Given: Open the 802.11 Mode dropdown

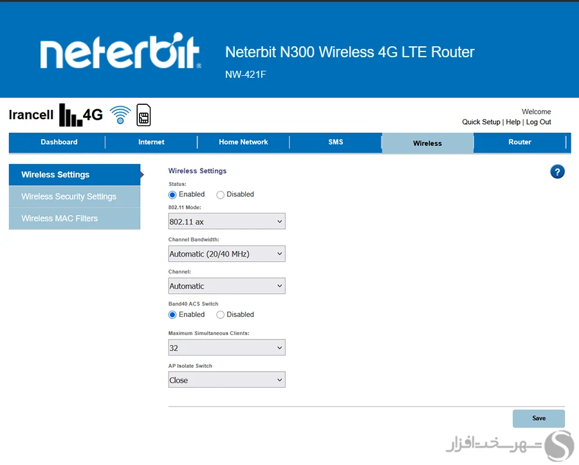Looking at the screenshot, I should [x=226, y=221].
